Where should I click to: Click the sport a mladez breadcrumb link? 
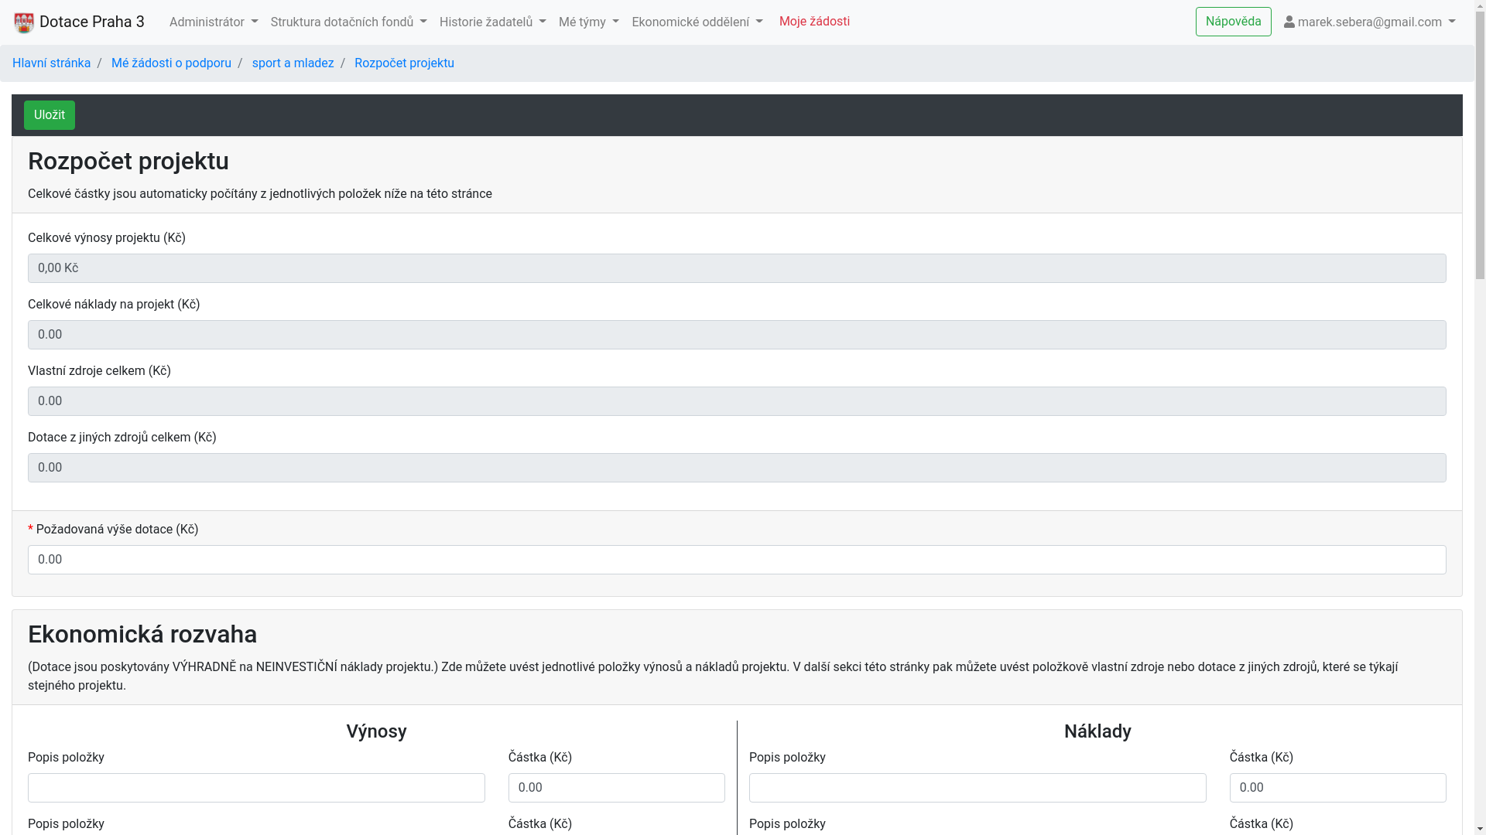pos(293,63)
